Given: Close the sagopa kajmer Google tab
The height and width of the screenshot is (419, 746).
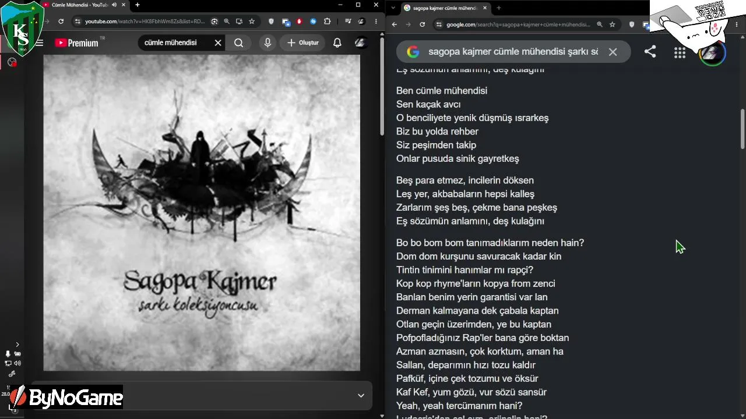Looking at the screenshot, I should 485,8.
